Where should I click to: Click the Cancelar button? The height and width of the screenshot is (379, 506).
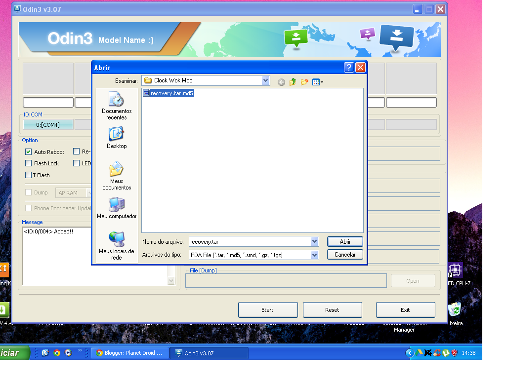[x=345, y=255]
